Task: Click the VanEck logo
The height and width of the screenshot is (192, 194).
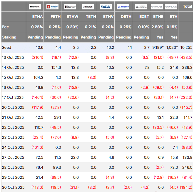Action: click(x=106, y=7)
